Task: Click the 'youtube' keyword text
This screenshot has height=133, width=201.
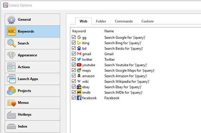Action: 89,65
